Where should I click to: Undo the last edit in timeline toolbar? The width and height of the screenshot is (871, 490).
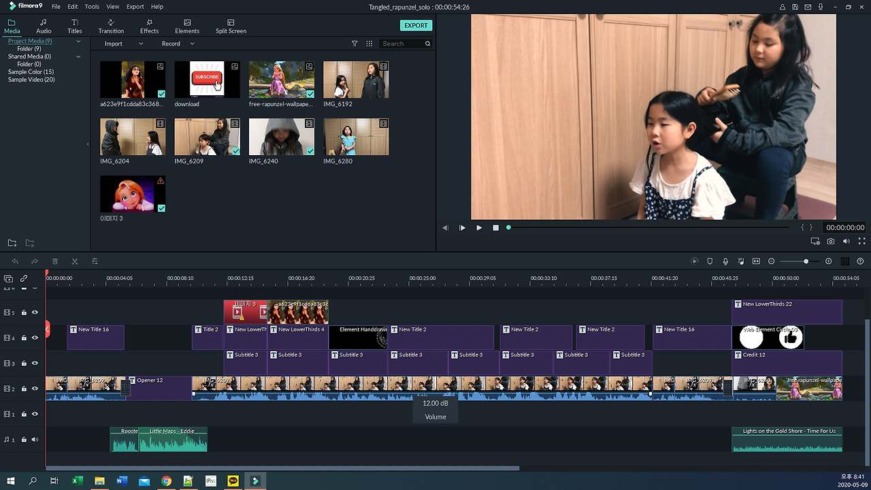coord(15,261)
